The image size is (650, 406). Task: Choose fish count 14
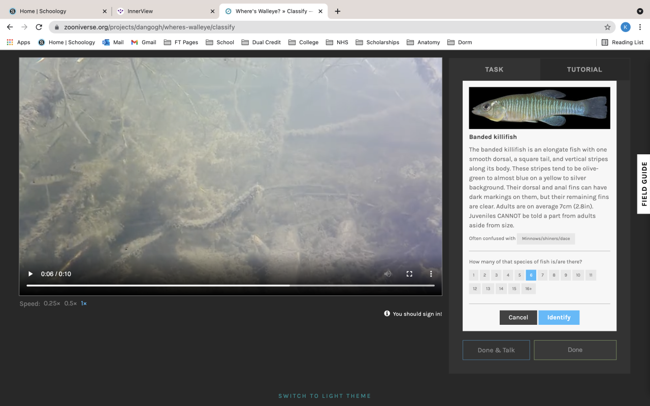(x=501, y=289)
